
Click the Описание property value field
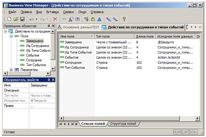pos(42,90)
